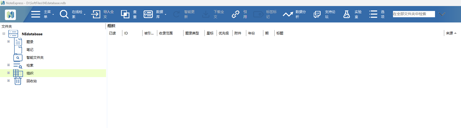Open dropdown arrow next to 数据库

click(165, 14)
